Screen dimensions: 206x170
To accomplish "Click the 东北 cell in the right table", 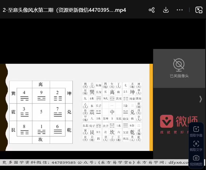I will click(85, 126).
